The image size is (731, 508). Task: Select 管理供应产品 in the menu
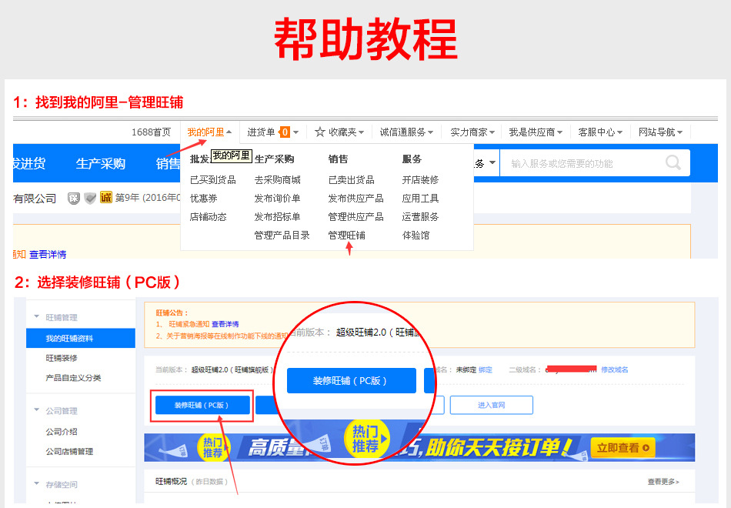coord(355,217)
